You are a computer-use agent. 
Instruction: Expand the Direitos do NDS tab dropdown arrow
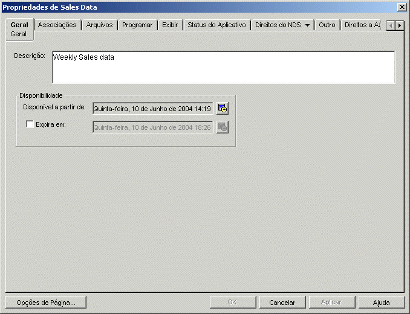coord(307,25)
